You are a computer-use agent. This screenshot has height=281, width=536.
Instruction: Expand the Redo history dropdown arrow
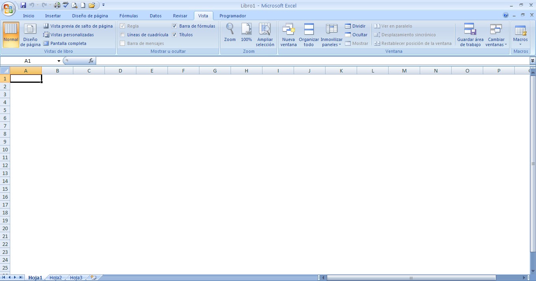50,6
